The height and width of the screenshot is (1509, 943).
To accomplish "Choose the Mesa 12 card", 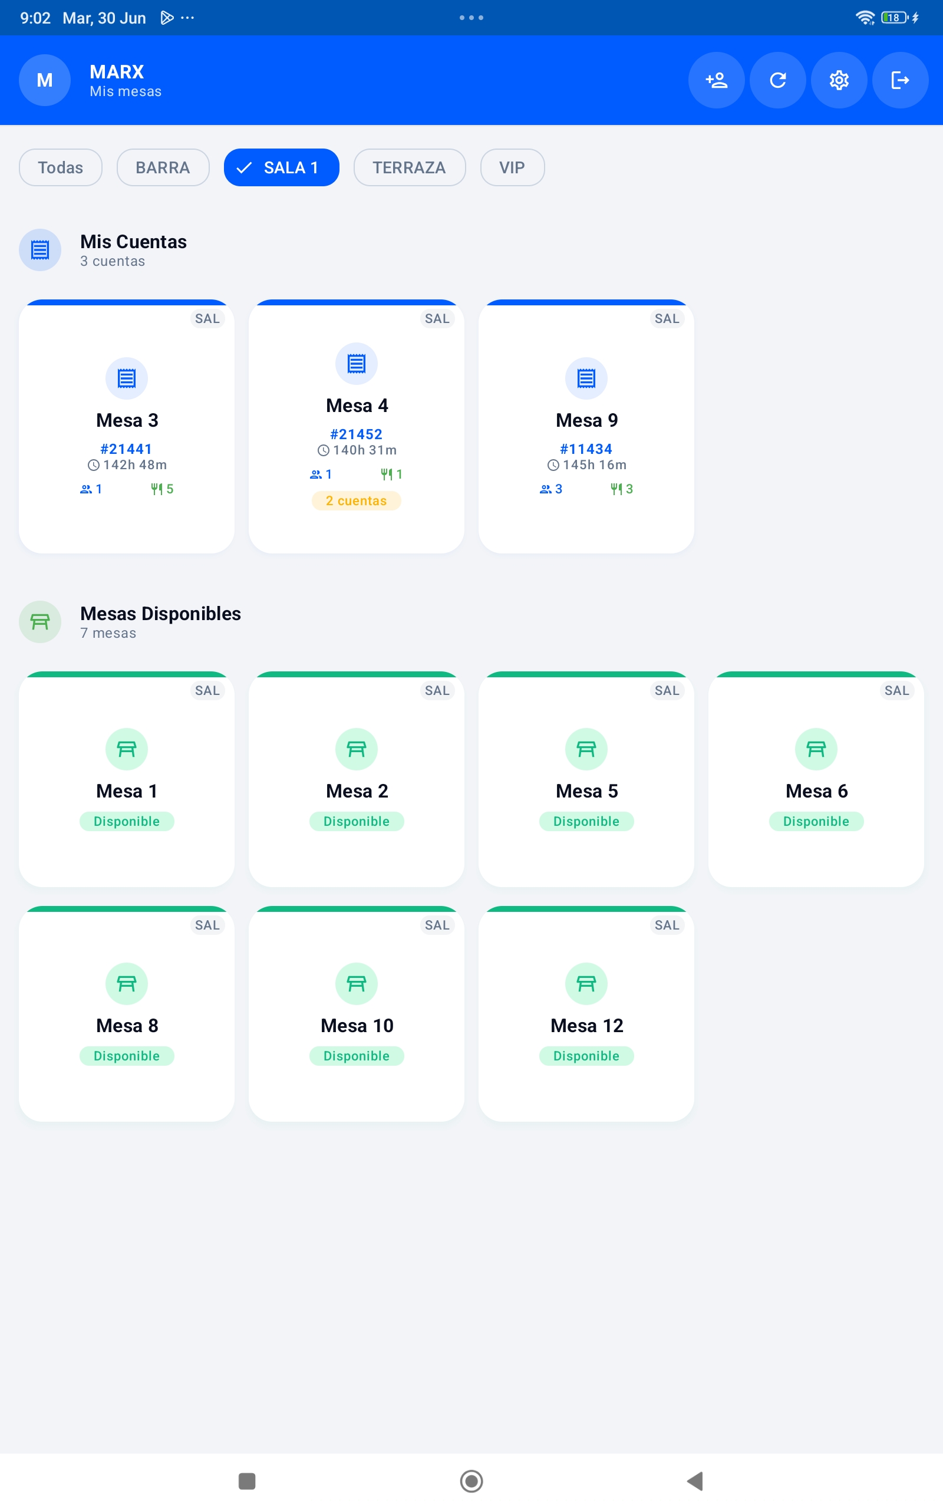I will coord(586,1013).
